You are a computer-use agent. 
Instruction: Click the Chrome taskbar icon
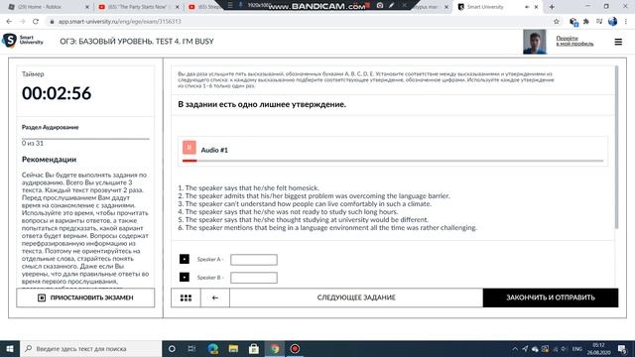pos(275,348)
